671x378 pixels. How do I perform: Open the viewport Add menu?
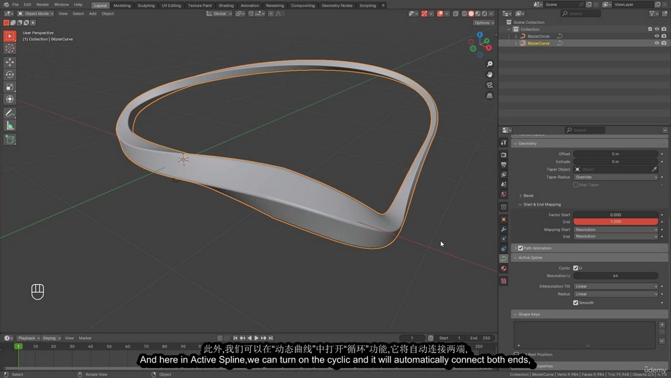point(93,13)
